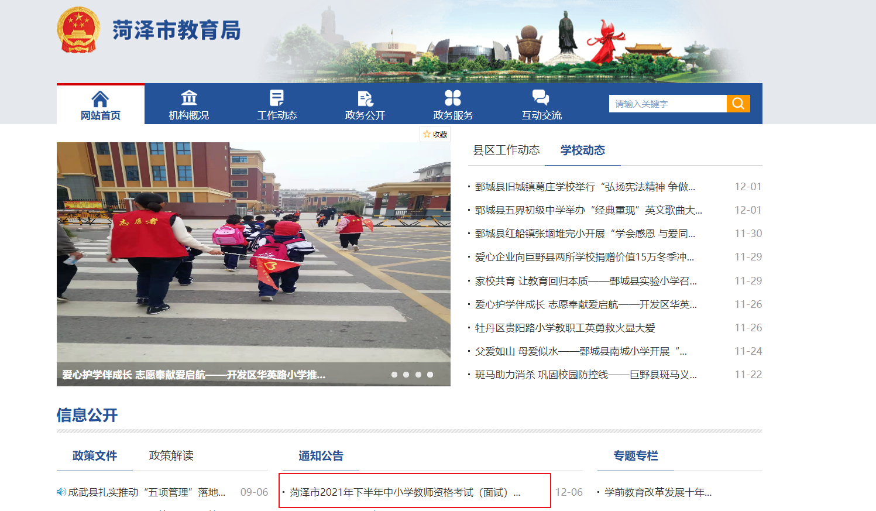876x511 pixels.
Task: Select the 通知公告 tab
Action: tap(321, 455)
